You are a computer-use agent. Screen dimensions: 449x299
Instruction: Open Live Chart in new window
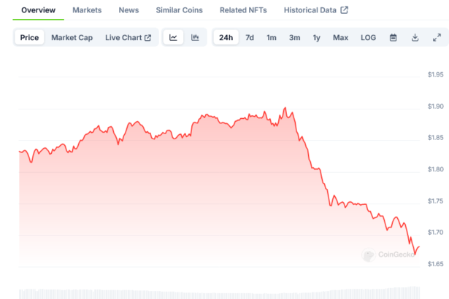(x=128, y=37)
